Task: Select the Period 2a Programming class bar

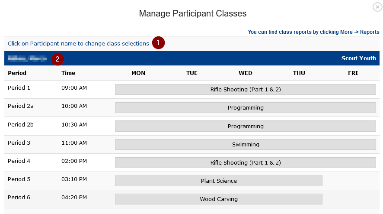Action: [x=245, y=108]
